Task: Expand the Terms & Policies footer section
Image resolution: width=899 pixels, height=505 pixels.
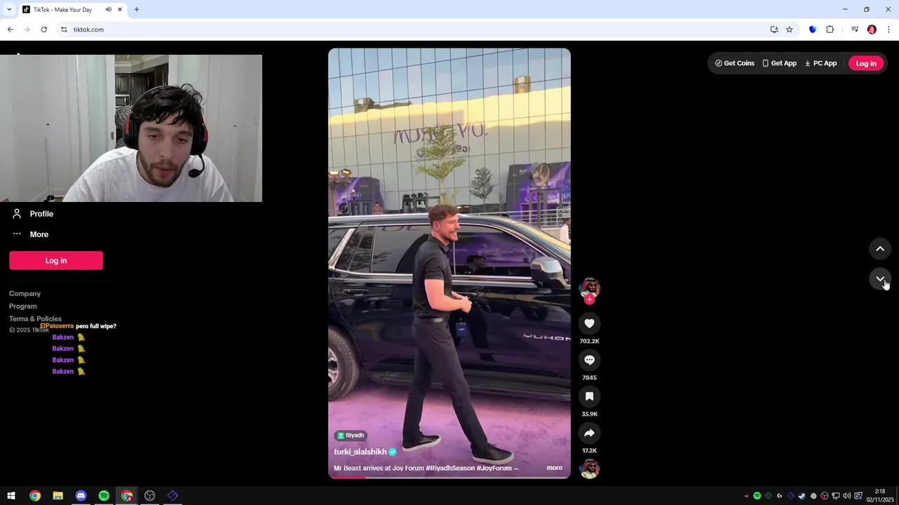Action: pyautogui.click(x=35, y=319)
